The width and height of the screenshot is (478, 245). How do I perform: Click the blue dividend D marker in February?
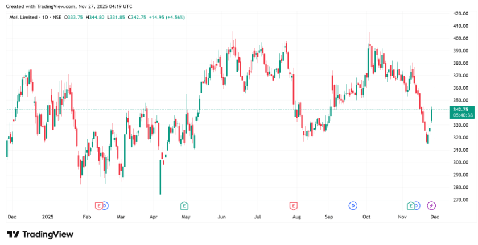coord(105,205)
